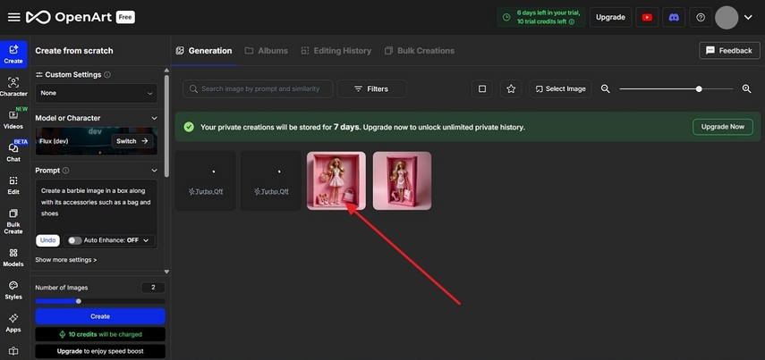The image size is (765, 360).
Task: Open Models in the sidebar
Action: pos(13,257)
